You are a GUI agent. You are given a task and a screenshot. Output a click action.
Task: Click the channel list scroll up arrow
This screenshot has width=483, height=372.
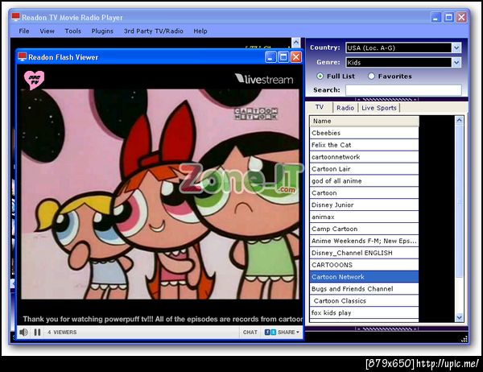point(459,120)
